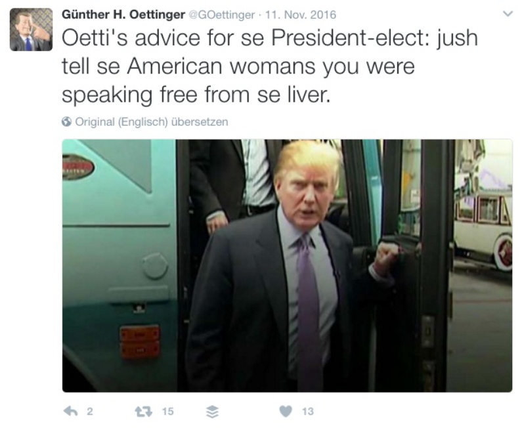Click the orange bus side light in the photo

click(139, 342)
